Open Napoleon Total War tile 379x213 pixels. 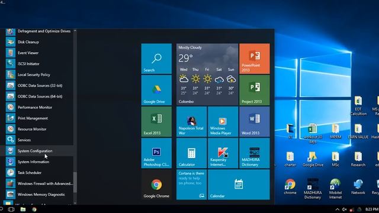pyautogui.click(x=191, y=121)
